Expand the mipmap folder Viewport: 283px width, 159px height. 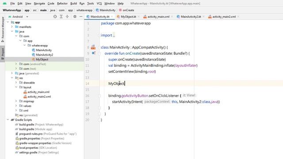click(16, 101)
